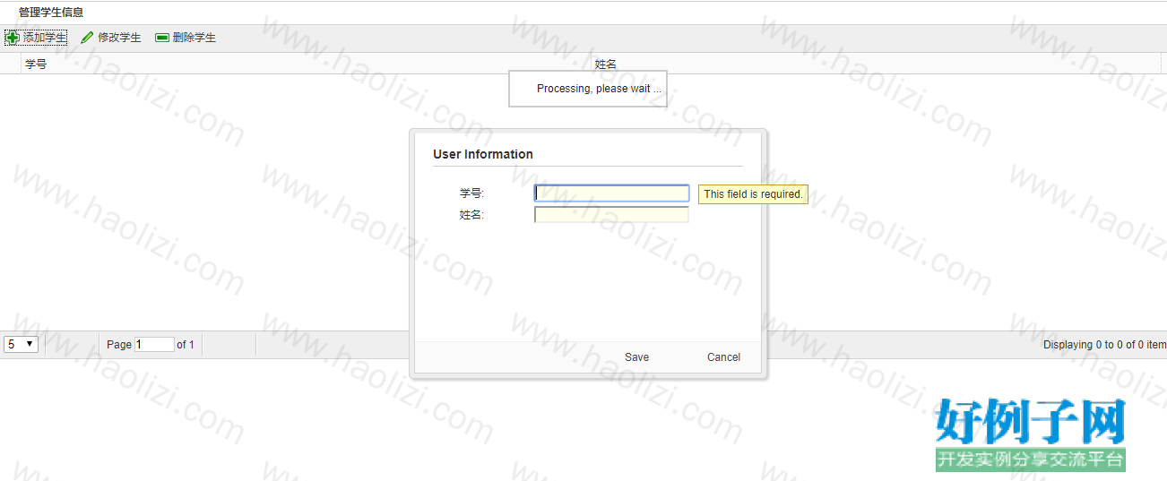
Task: Click the 'of 1' page count text
Action: coord(186,345)
